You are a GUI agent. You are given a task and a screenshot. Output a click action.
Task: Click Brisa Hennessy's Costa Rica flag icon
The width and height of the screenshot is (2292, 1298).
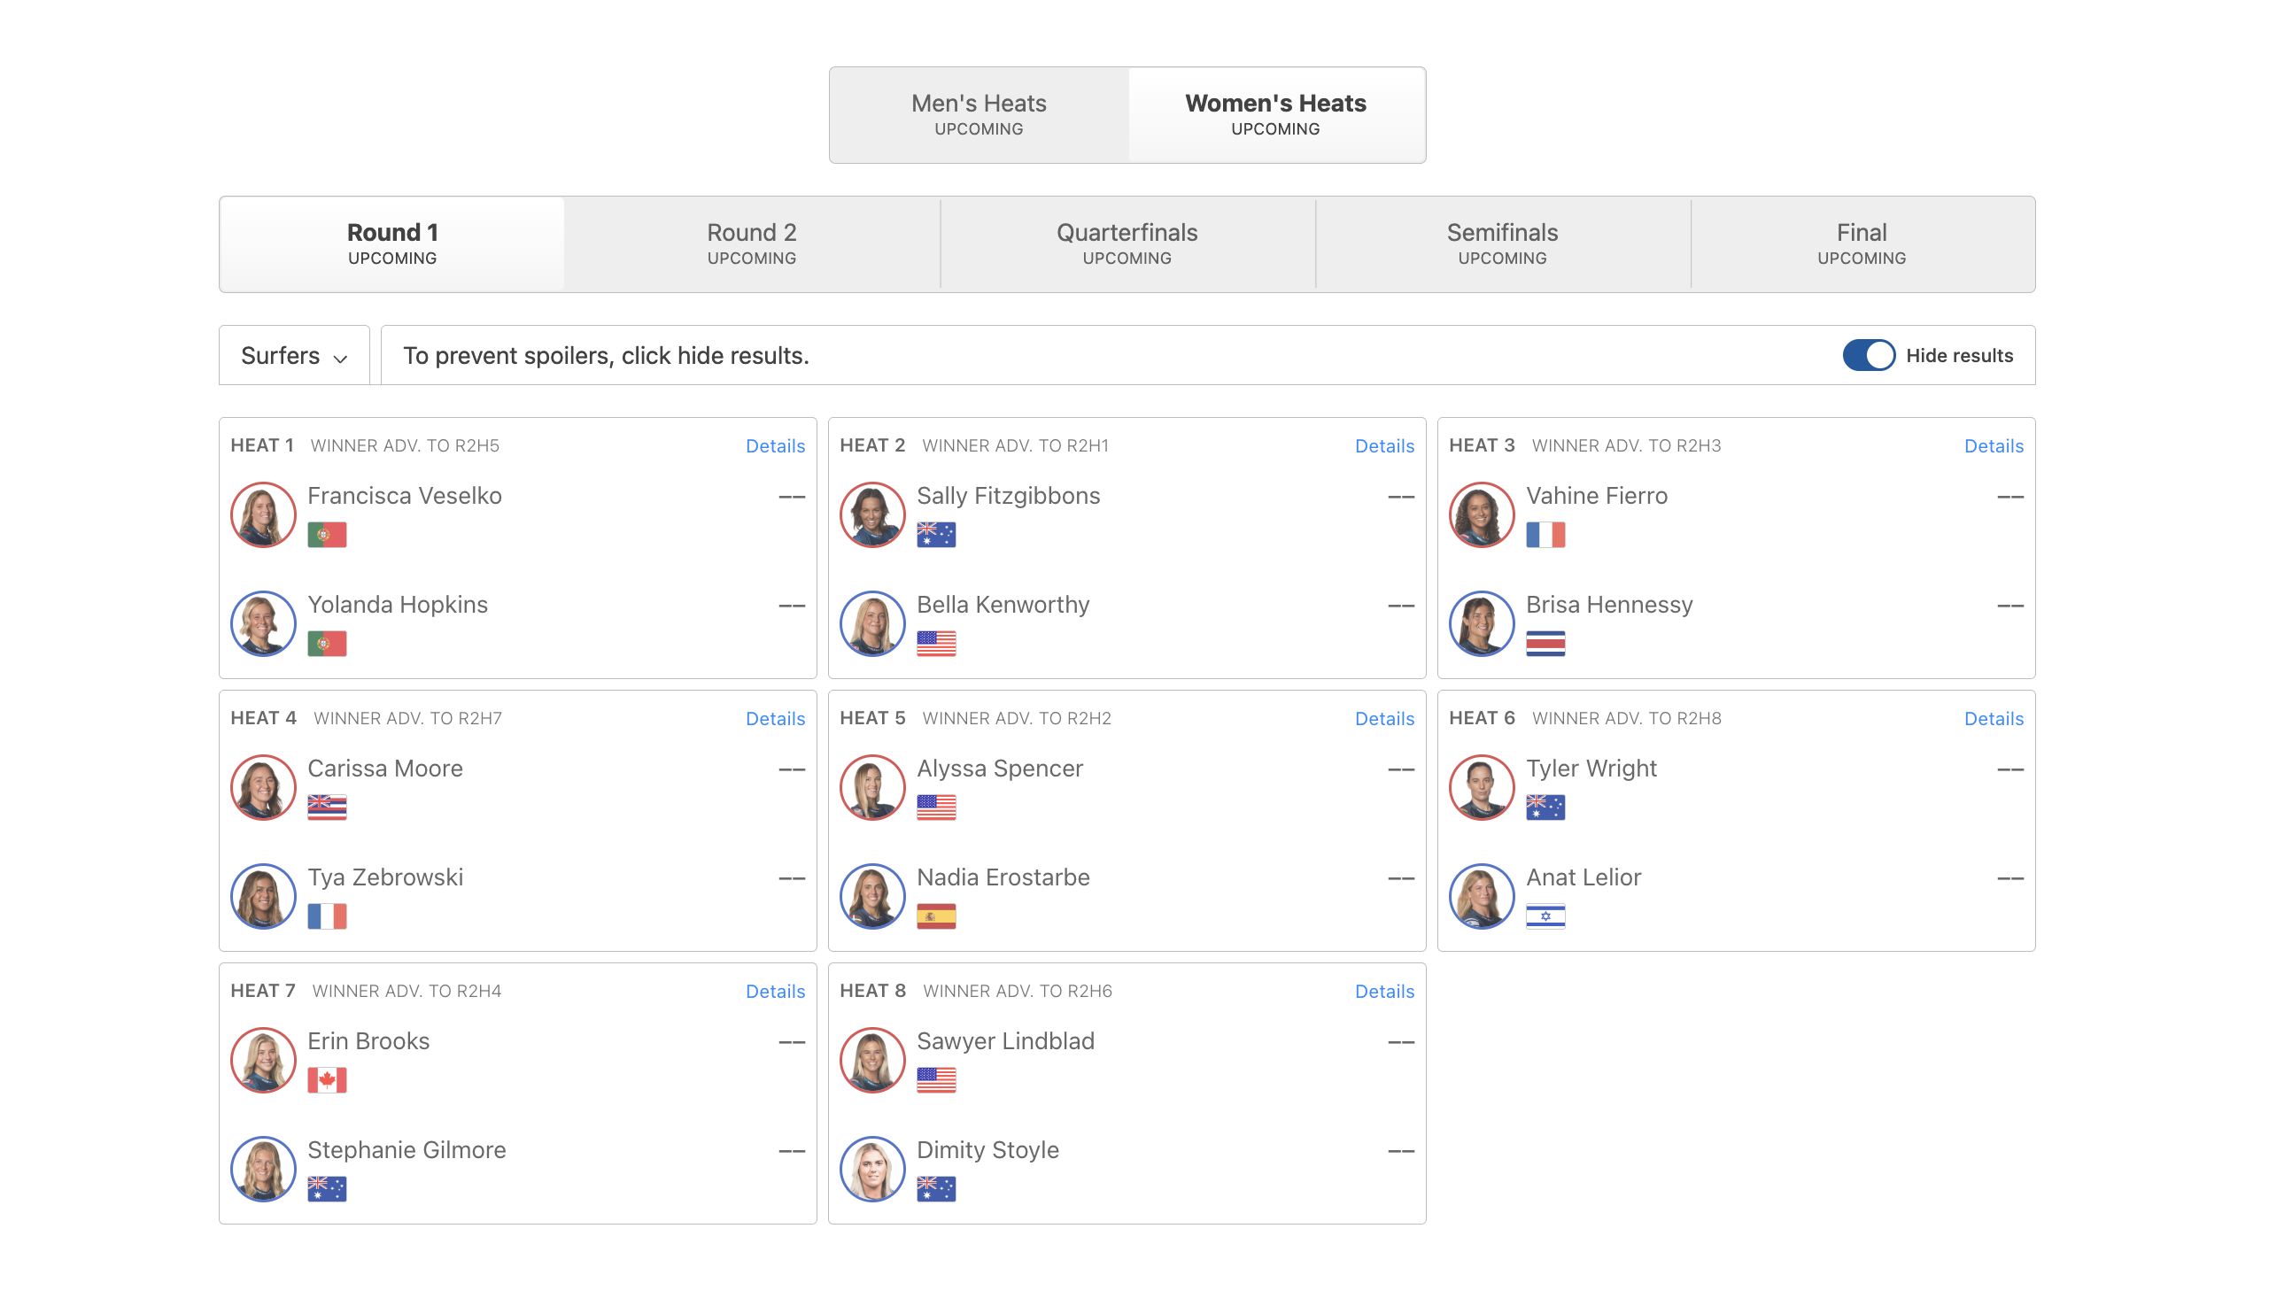click(1545, 644)
